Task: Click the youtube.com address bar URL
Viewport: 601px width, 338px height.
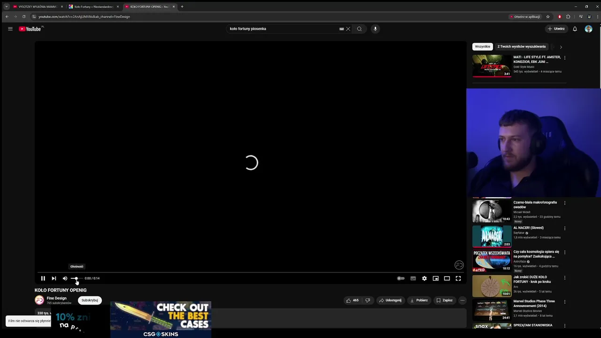Action: click(85, 17)
